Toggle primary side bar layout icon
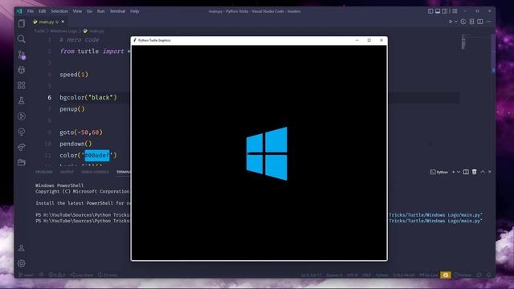Image resolution: width=514 pixels, height=289 pixels. (430, 11)
